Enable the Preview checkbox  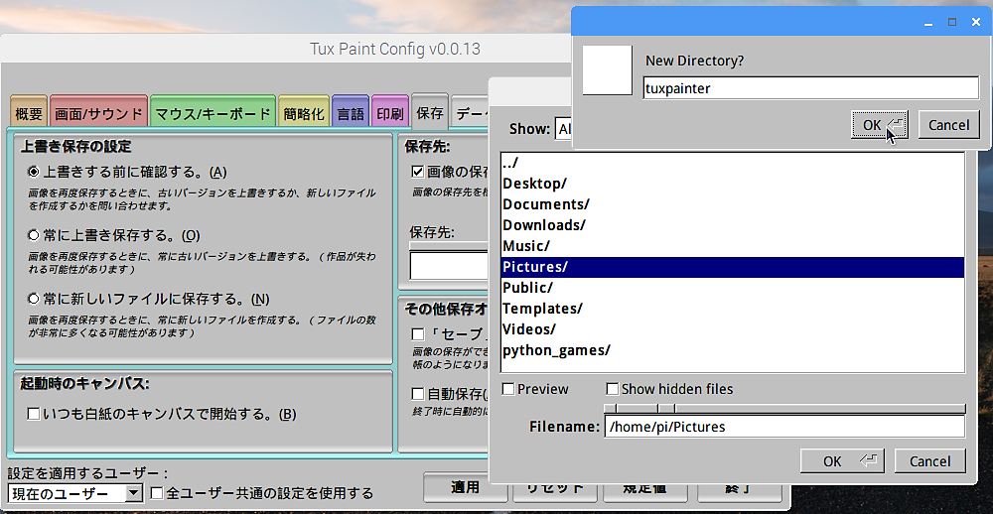(508, 389)
